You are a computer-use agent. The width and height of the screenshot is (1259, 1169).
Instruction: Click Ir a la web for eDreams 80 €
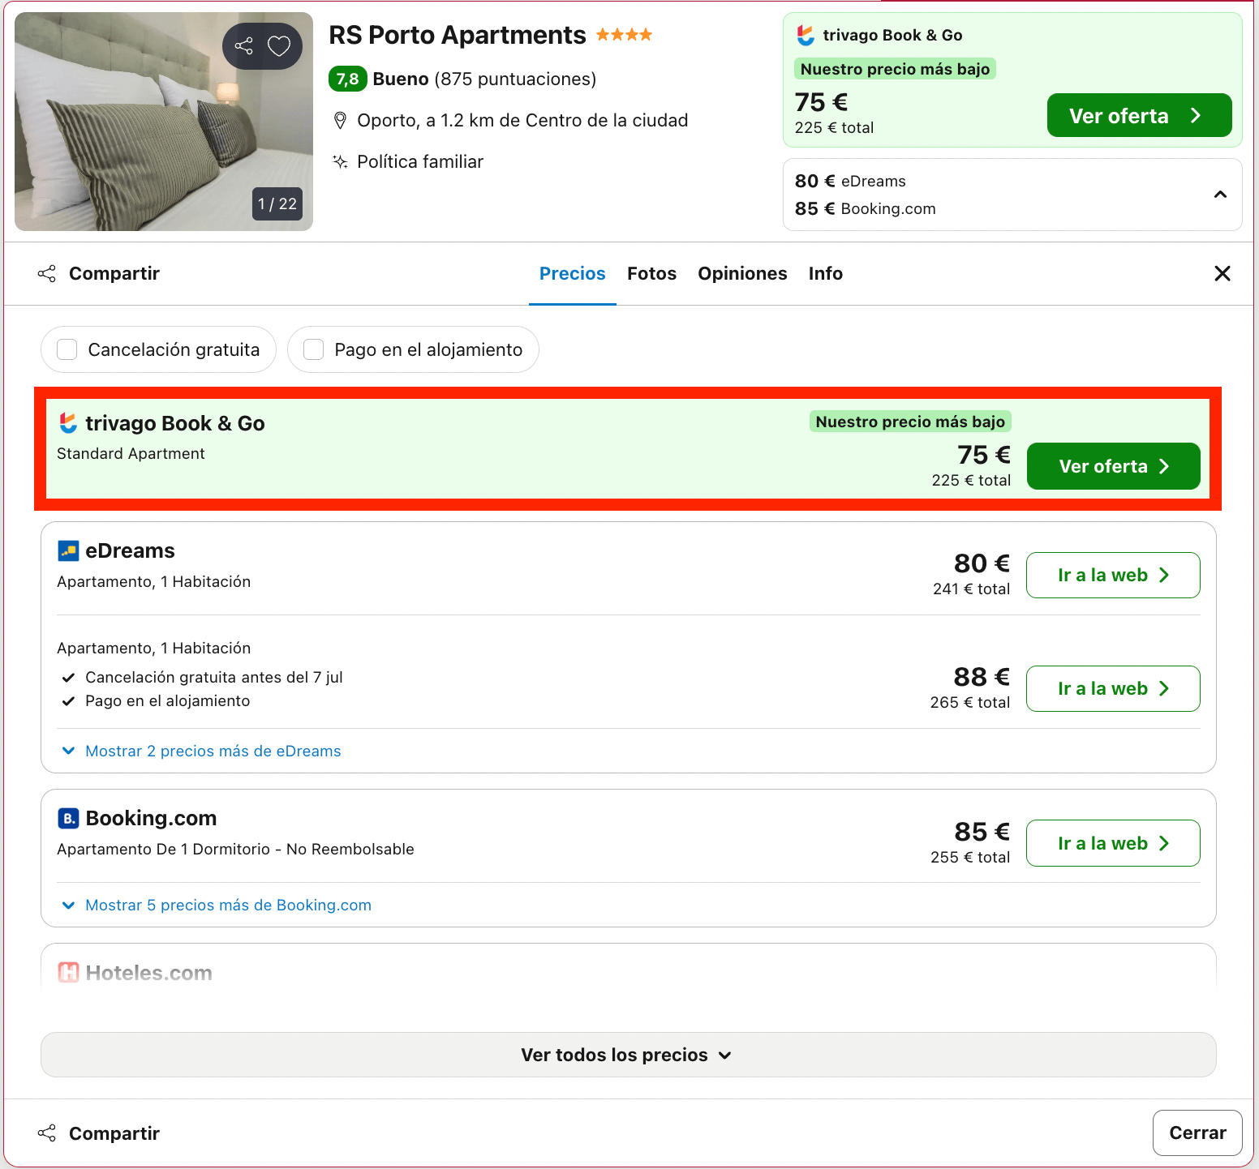point(1113,575)
